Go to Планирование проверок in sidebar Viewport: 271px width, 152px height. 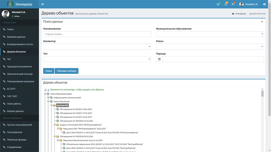click(20, 82)
